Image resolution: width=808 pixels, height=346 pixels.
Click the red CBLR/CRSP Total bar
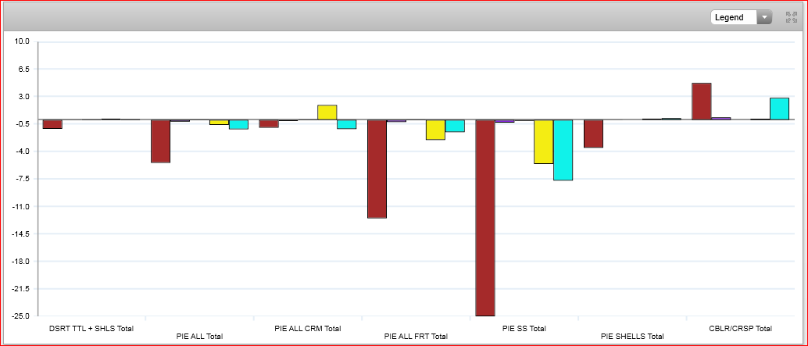click(x=702, y=102)
